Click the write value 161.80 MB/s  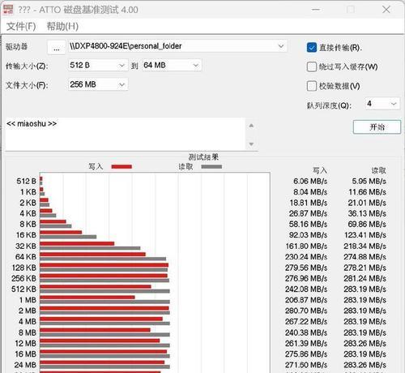[306, 246]
